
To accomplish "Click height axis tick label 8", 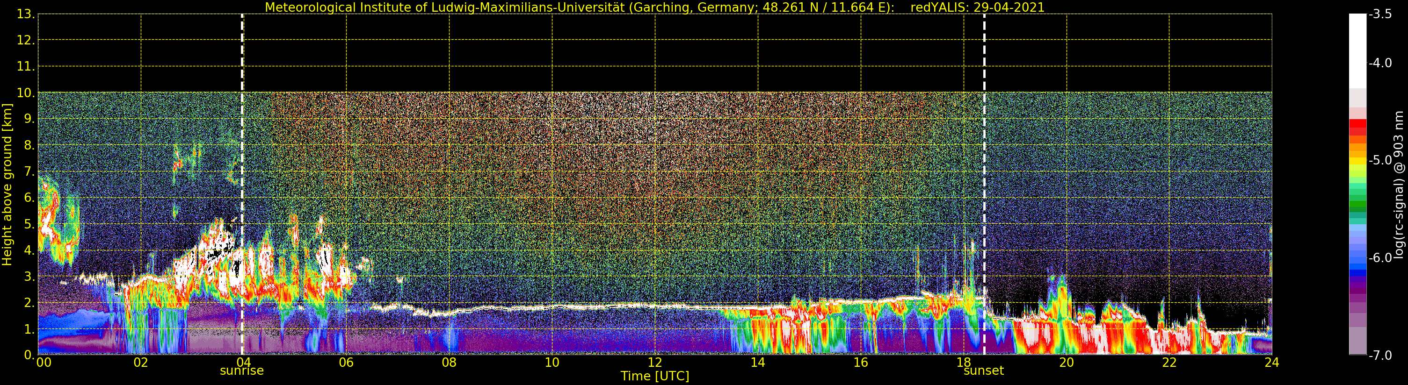I will point(29,145).
